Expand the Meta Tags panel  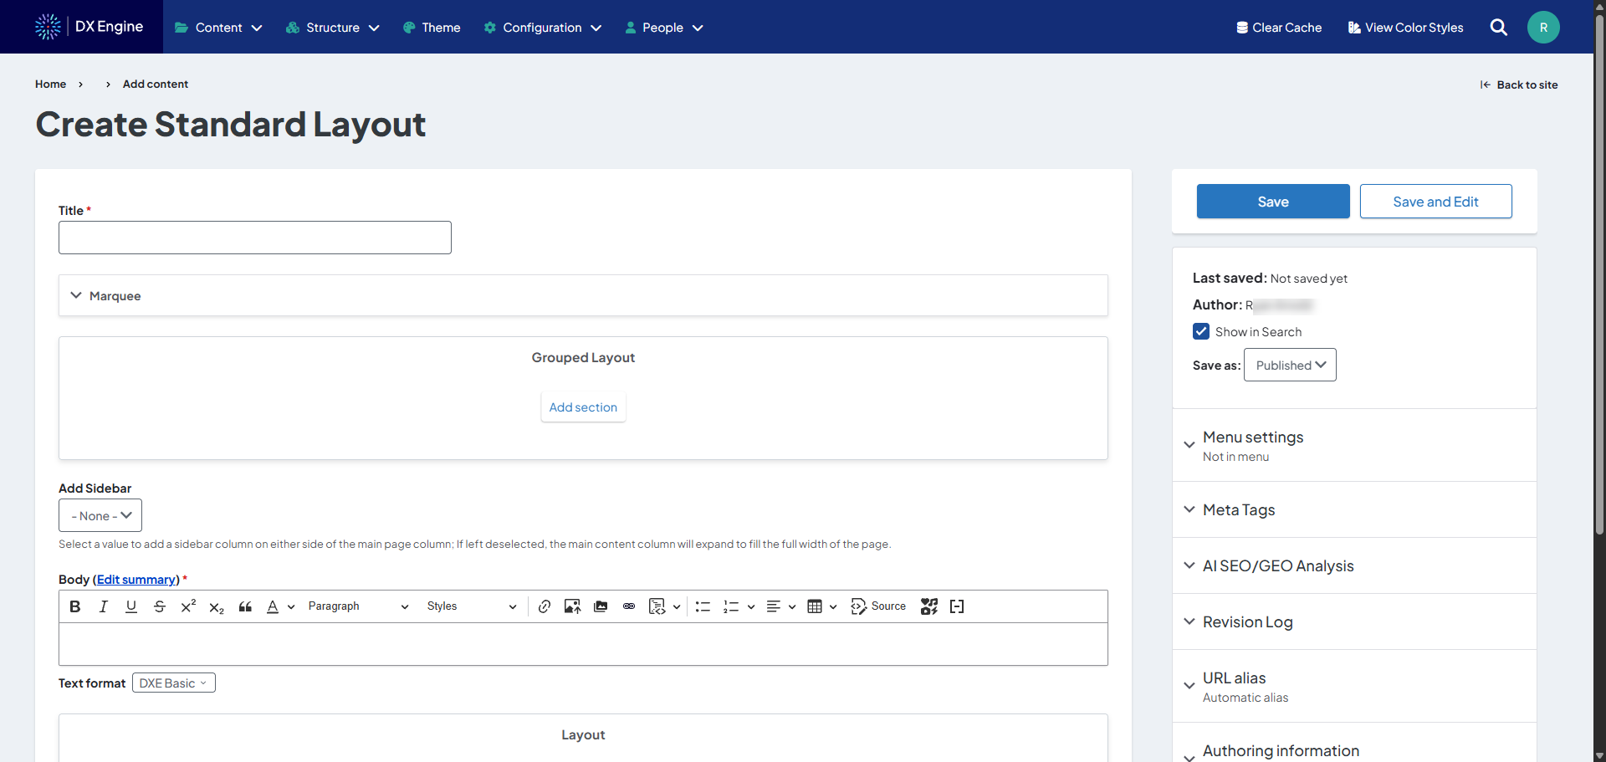tap(1354, 509)
